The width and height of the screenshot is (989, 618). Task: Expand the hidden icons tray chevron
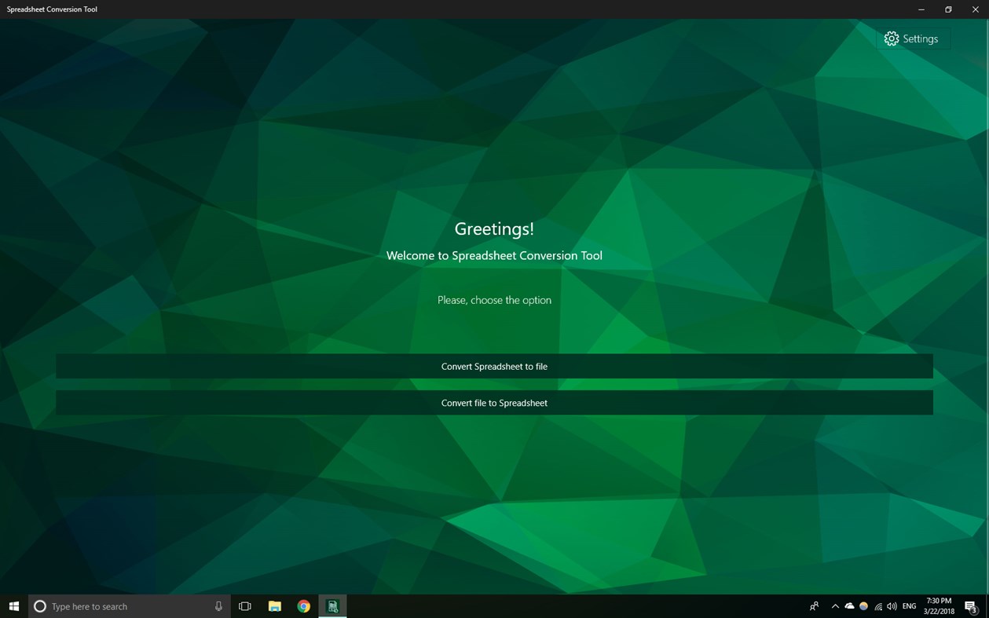(x=835, y=605)
